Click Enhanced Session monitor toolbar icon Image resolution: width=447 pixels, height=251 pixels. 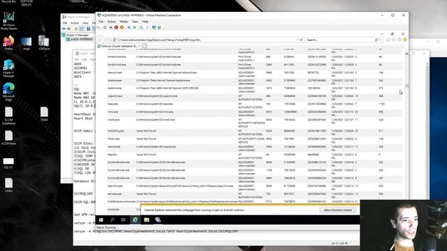click(x=154, y=28)
